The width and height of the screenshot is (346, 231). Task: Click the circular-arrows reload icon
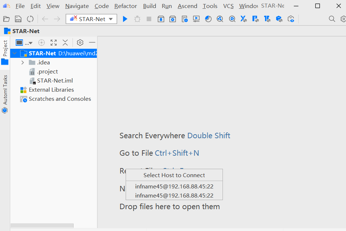click(x=30, y=19)
